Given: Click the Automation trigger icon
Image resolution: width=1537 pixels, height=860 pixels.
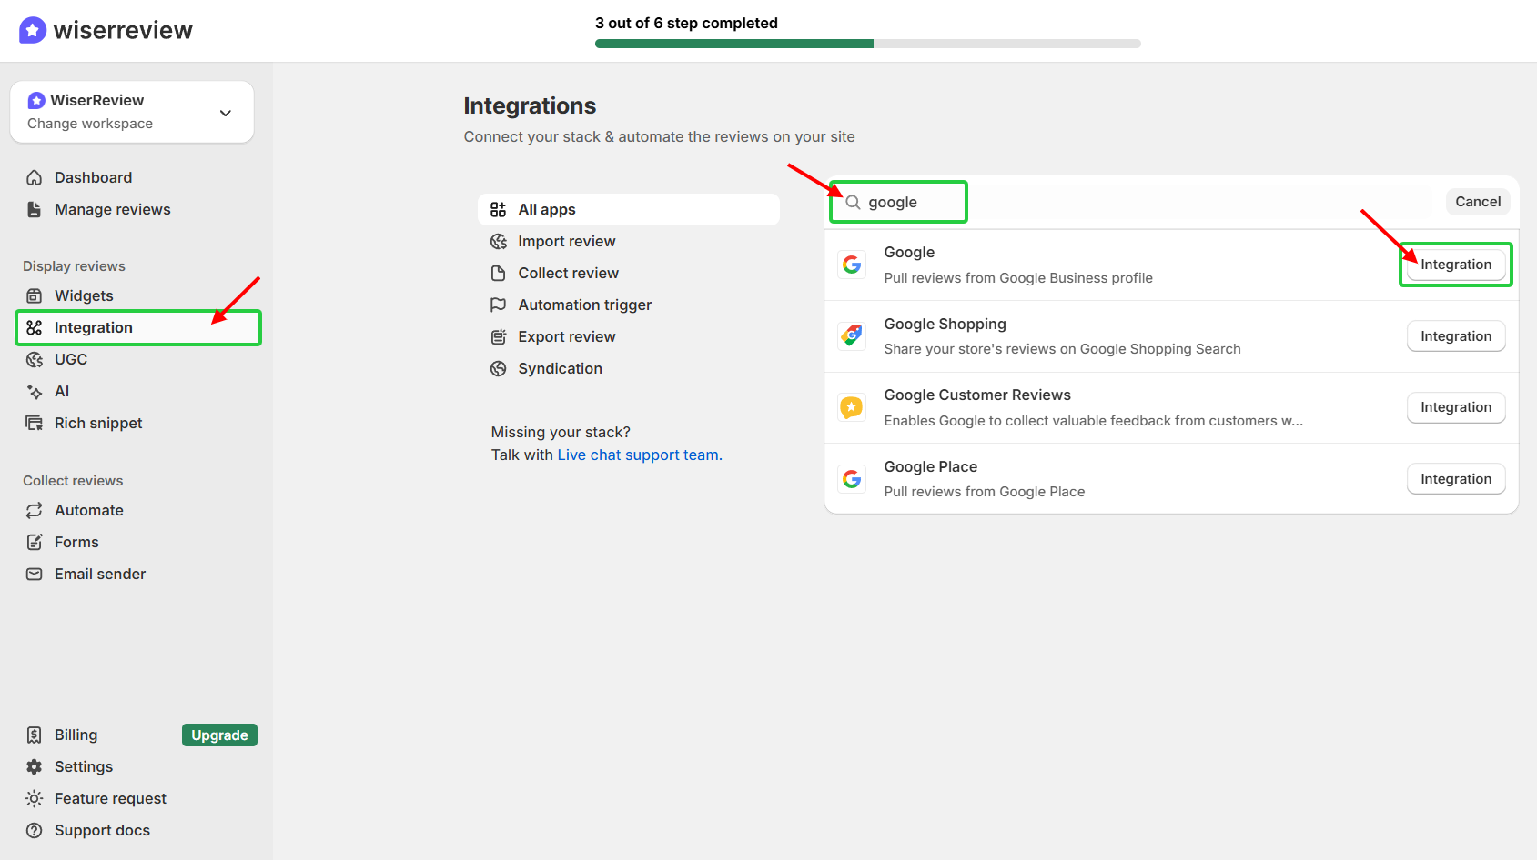Looking at the screenshot, I should (x=499, y=305).
